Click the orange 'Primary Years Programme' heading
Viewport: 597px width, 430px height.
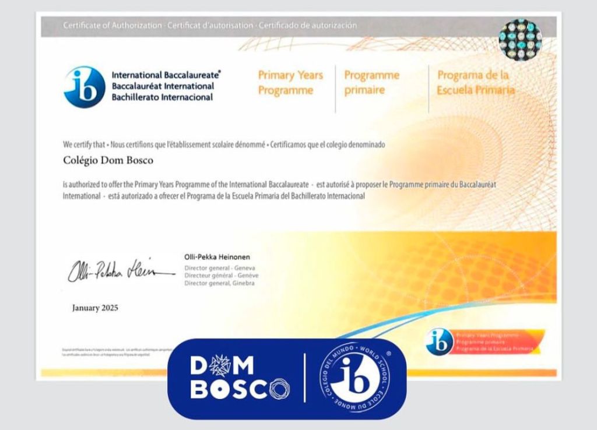[290, 83]
